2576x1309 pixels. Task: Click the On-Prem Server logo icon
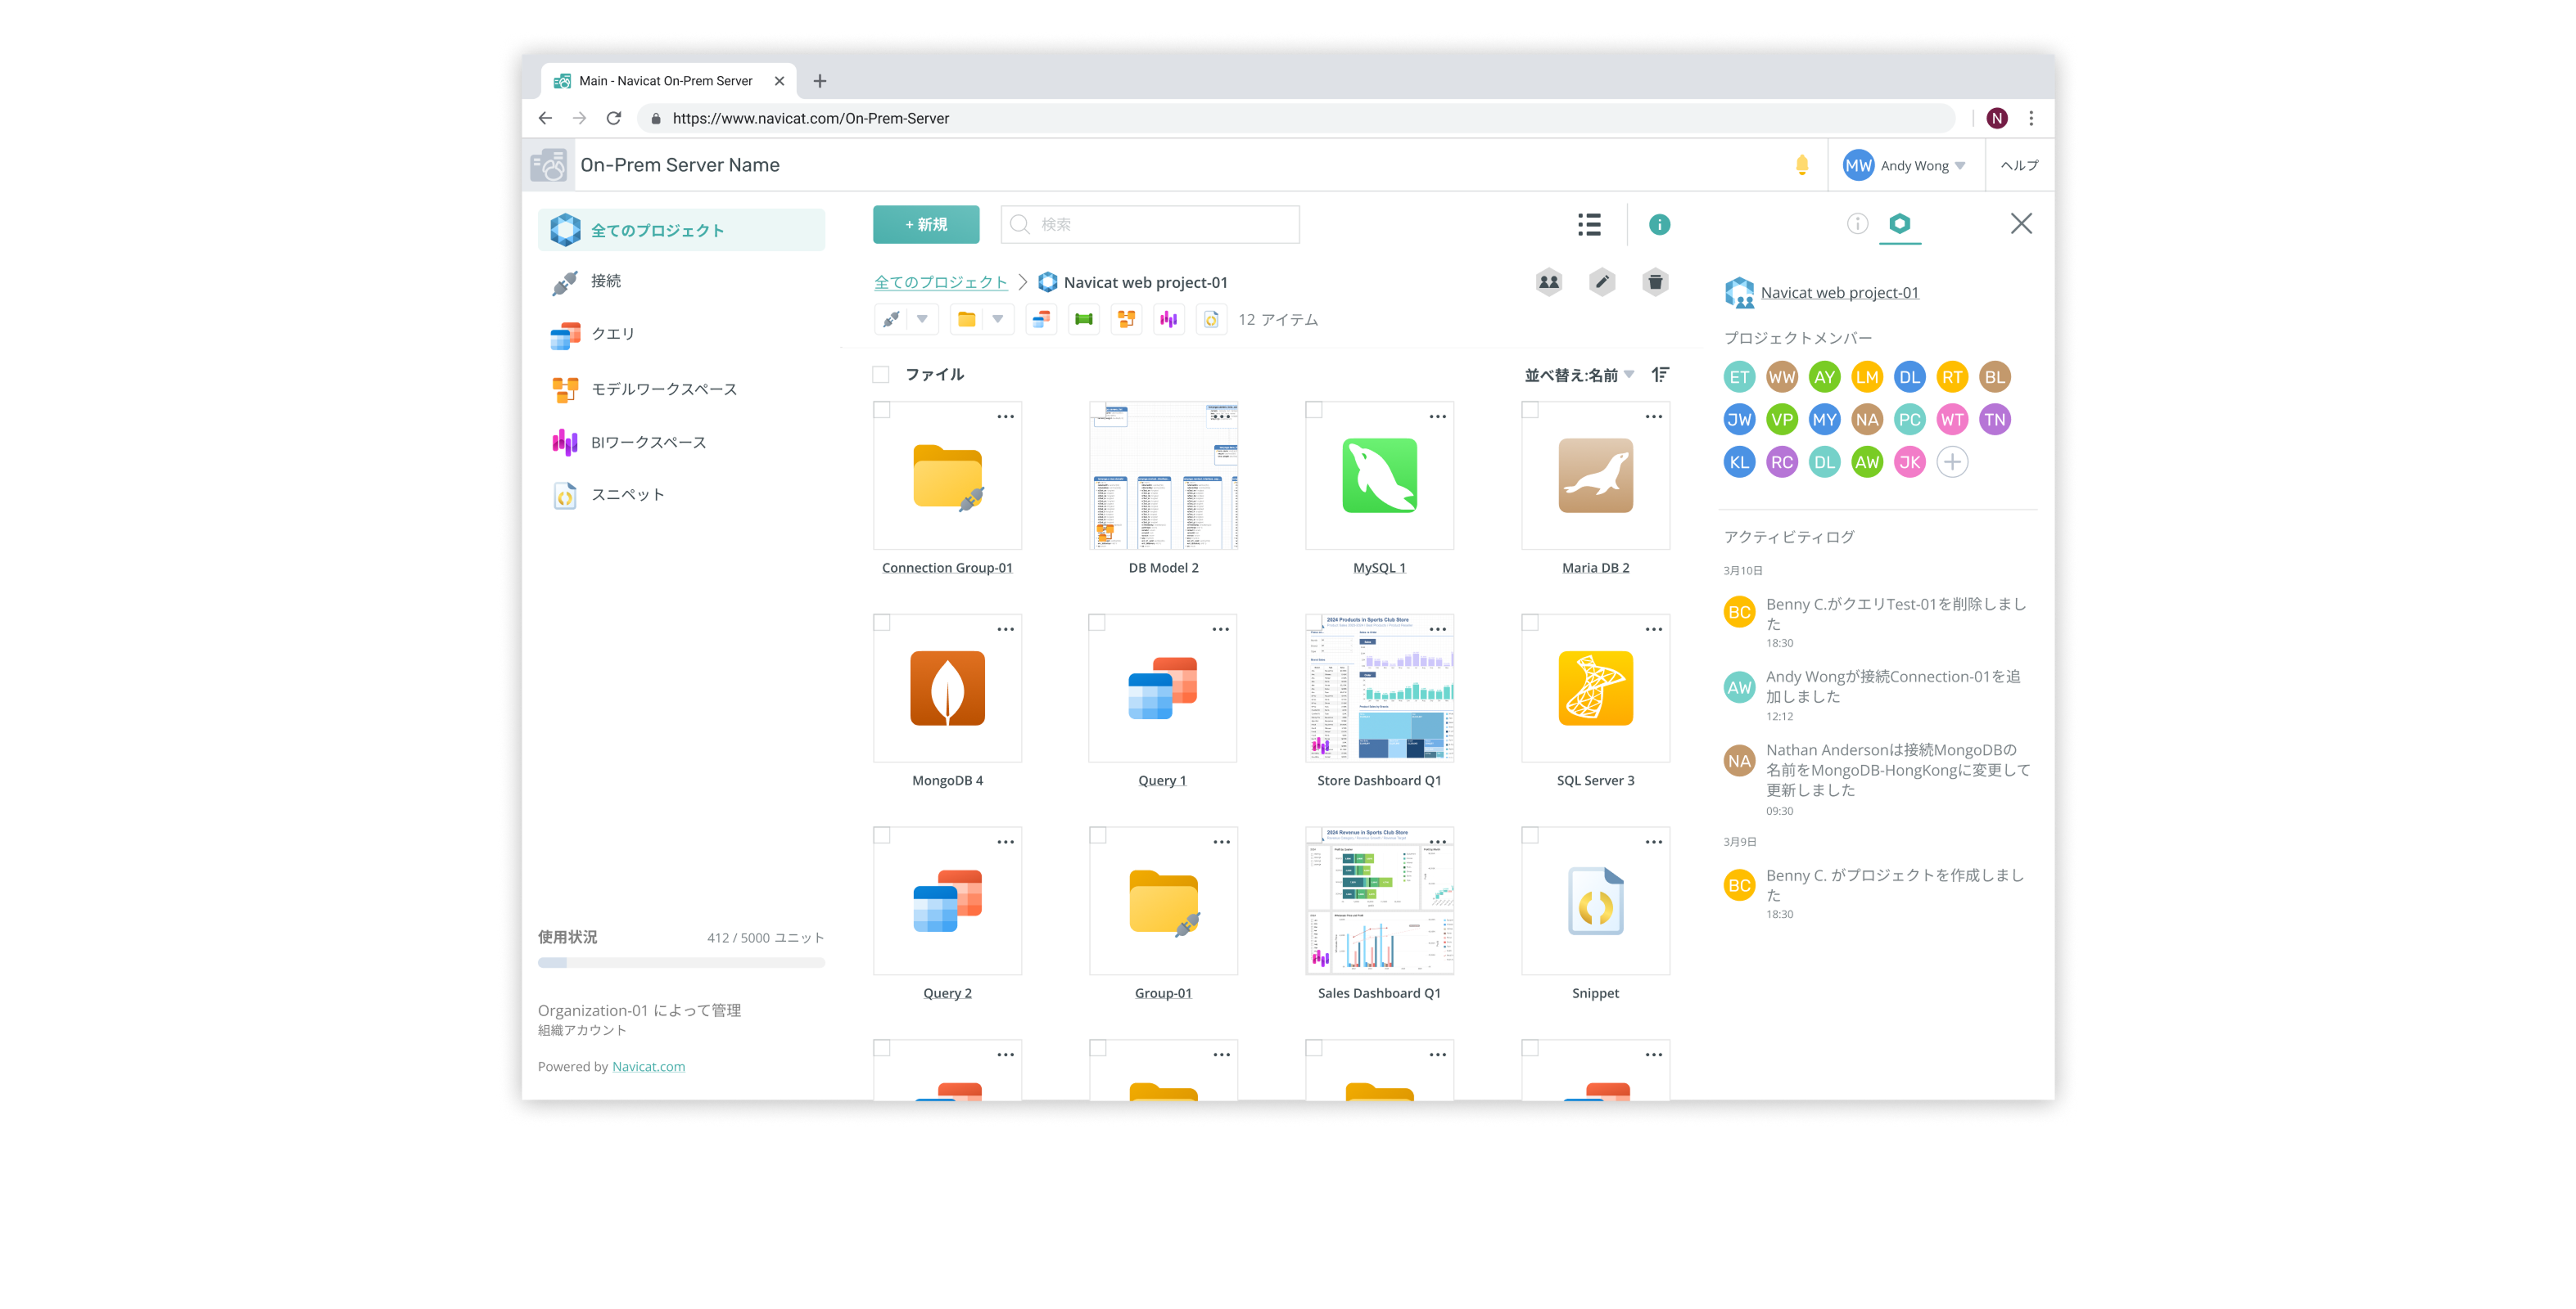click(x=548, y=165)
